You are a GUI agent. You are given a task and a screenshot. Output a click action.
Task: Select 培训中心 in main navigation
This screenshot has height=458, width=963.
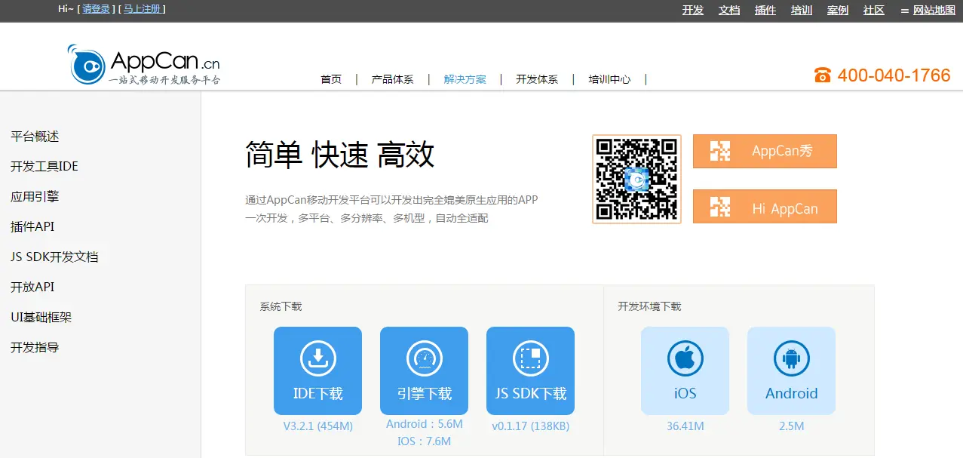tap(609, 79)
